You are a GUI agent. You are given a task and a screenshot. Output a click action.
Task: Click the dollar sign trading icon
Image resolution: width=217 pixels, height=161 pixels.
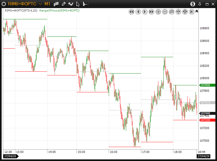(x=193, y=4)
